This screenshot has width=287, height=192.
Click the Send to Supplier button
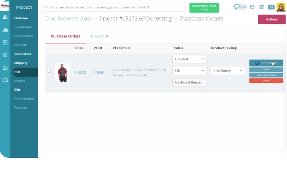pos(266,63)
